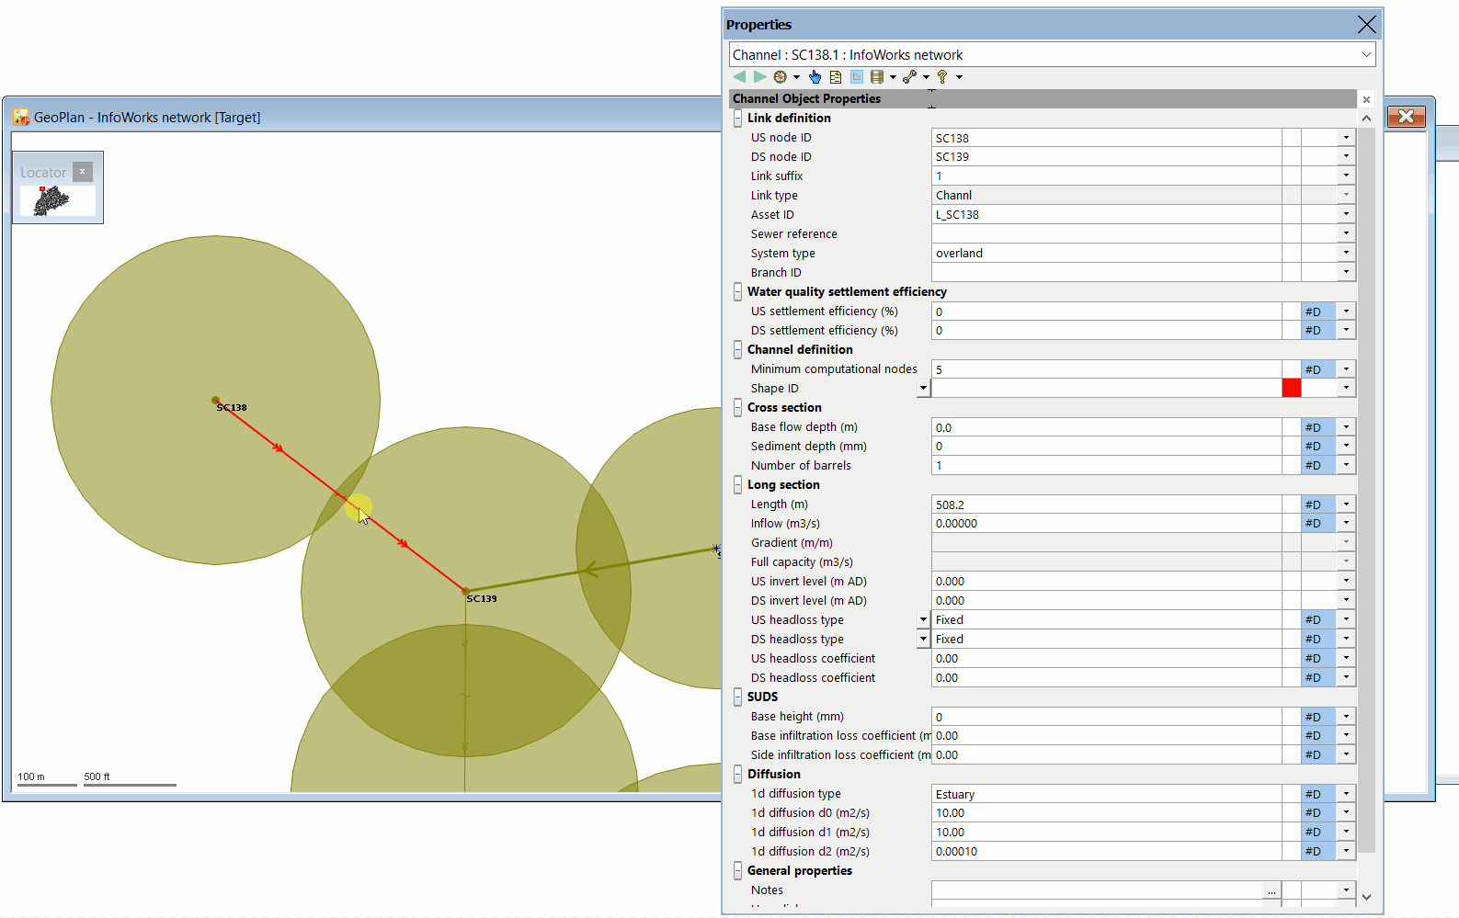
Task: Collapse the Link definition section
Action: tap(737, 119)
